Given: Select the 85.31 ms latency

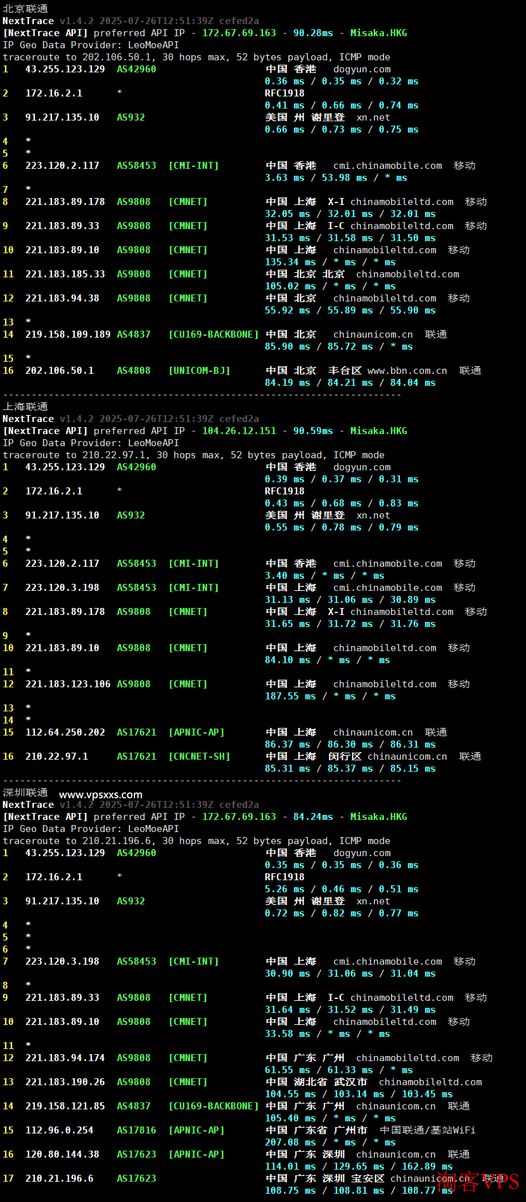Looking at the screenshot, I should tap(288, 769).
